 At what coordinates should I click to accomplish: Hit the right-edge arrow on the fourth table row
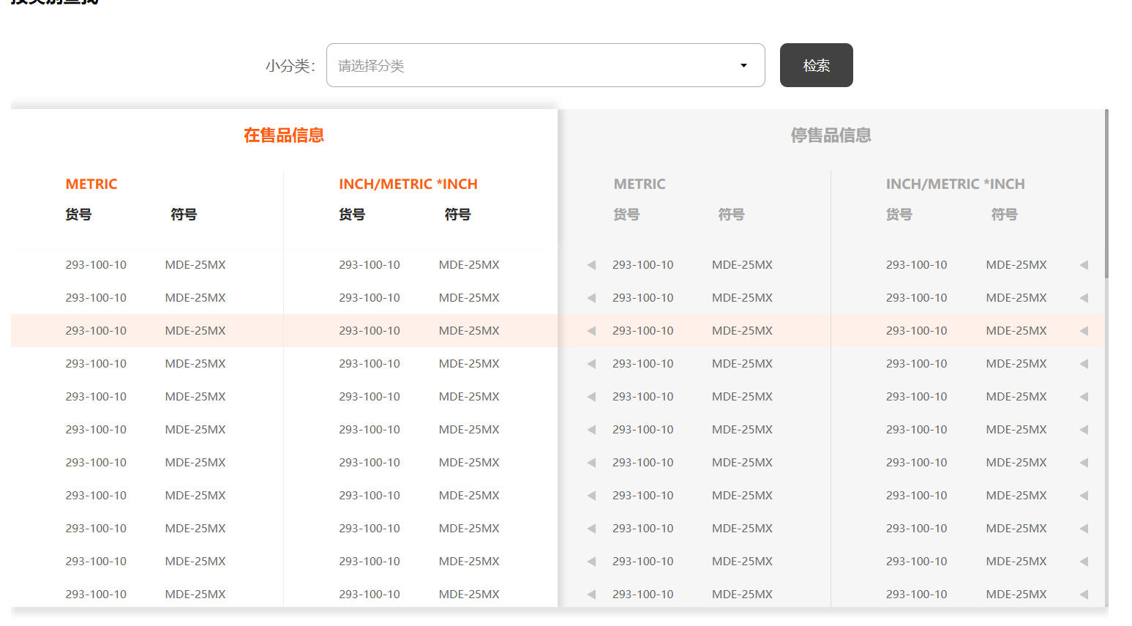pos(1084,364)
